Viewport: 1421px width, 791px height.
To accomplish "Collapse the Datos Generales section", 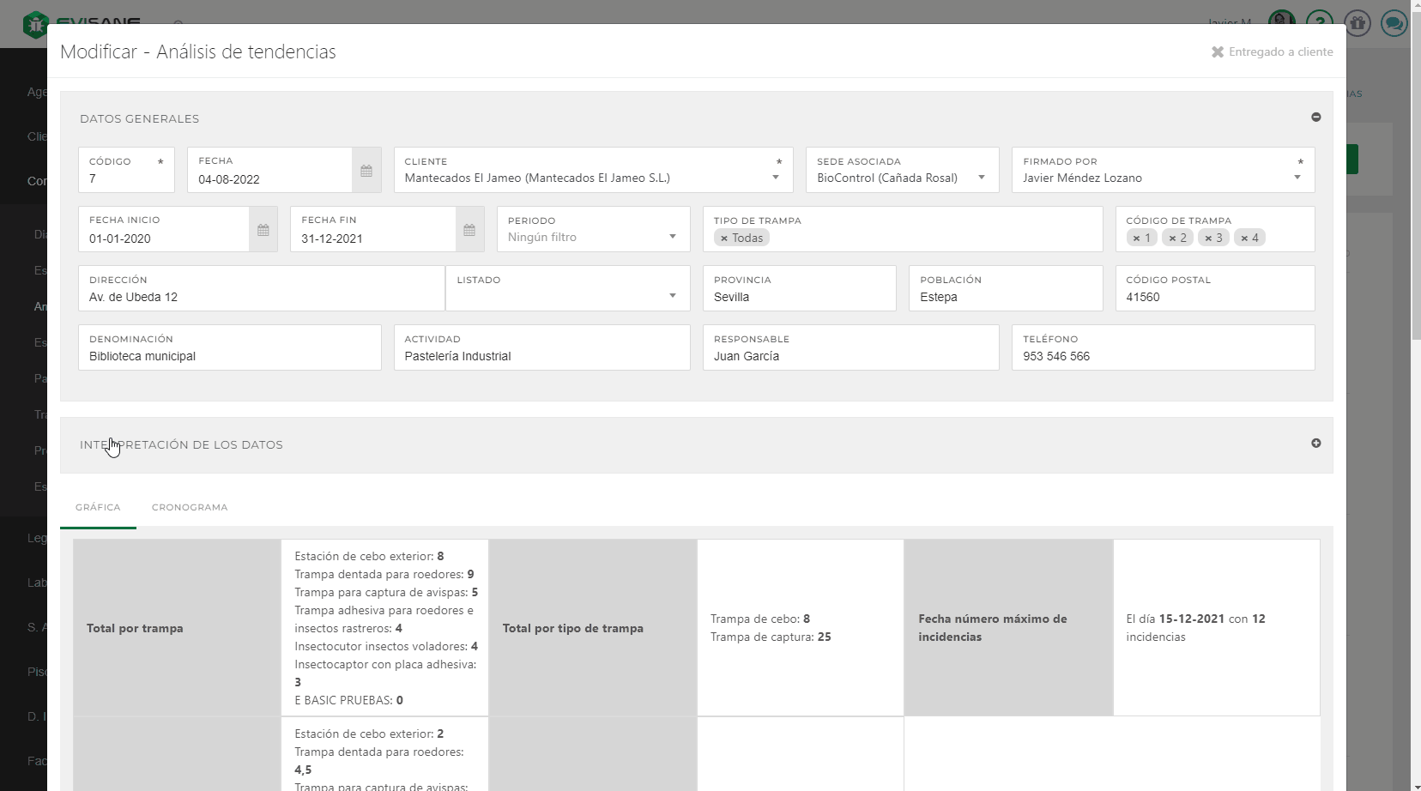I will click(1315, 118).
